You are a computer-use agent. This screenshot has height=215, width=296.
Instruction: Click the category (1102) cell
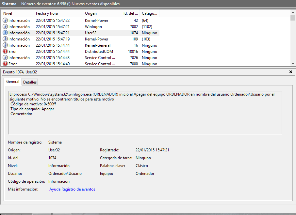click(x=147, y=26)
